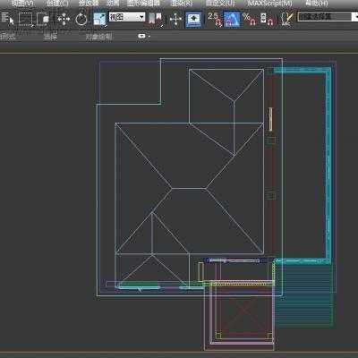358x358 pixels.
Task: Open the 视图(V) menu
Action: tap(21, 4)
